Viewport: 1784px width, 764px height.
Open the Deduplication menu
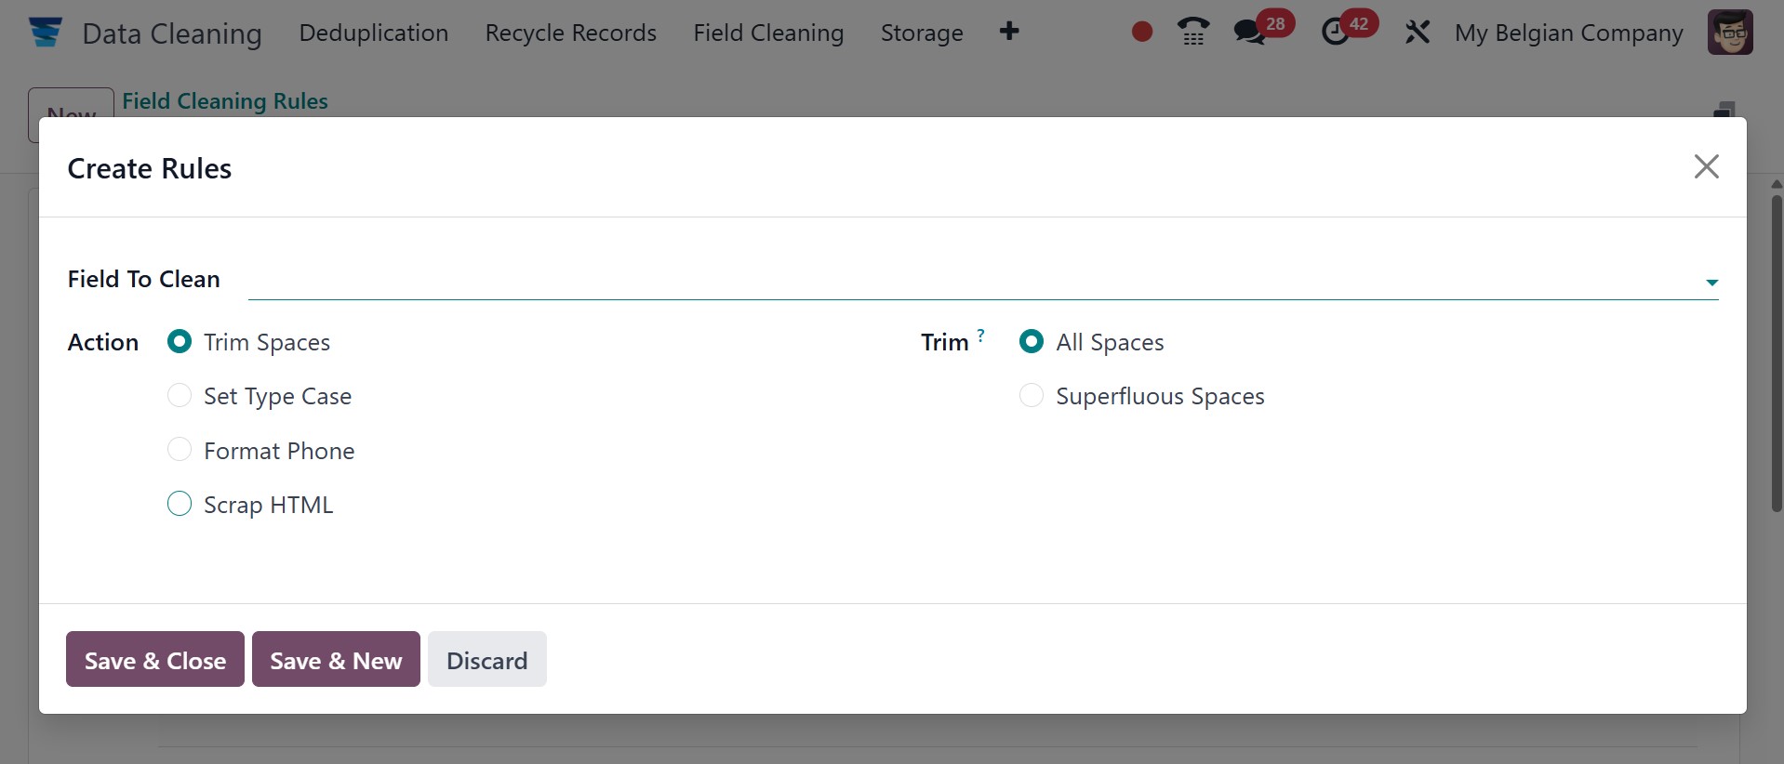coord(373,33)
